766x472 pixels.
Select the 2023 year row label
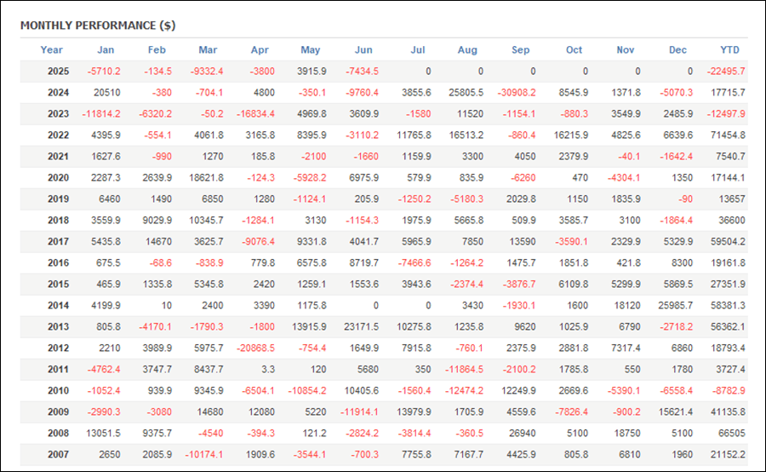(x=58, y=114)
